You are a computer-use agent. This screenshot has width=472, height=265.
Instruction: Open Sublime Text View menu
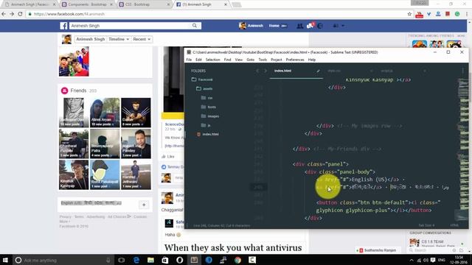[239, 60]
